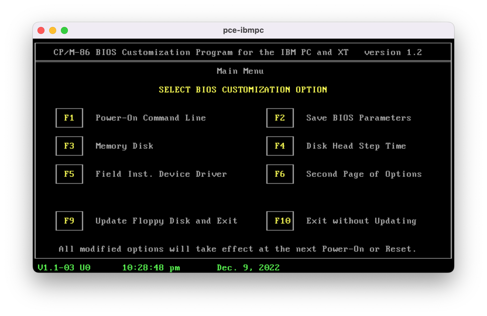Choose the F4 key box
This screenshot has width=487, height=316.
click(280, 146)
